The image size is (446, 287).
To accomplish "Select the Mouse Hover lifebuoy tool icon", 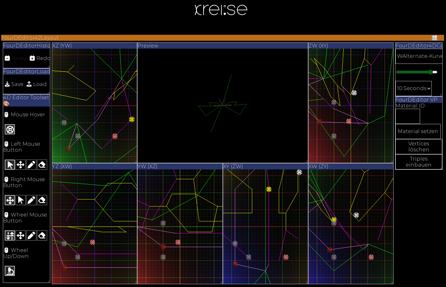I will 10,129.
